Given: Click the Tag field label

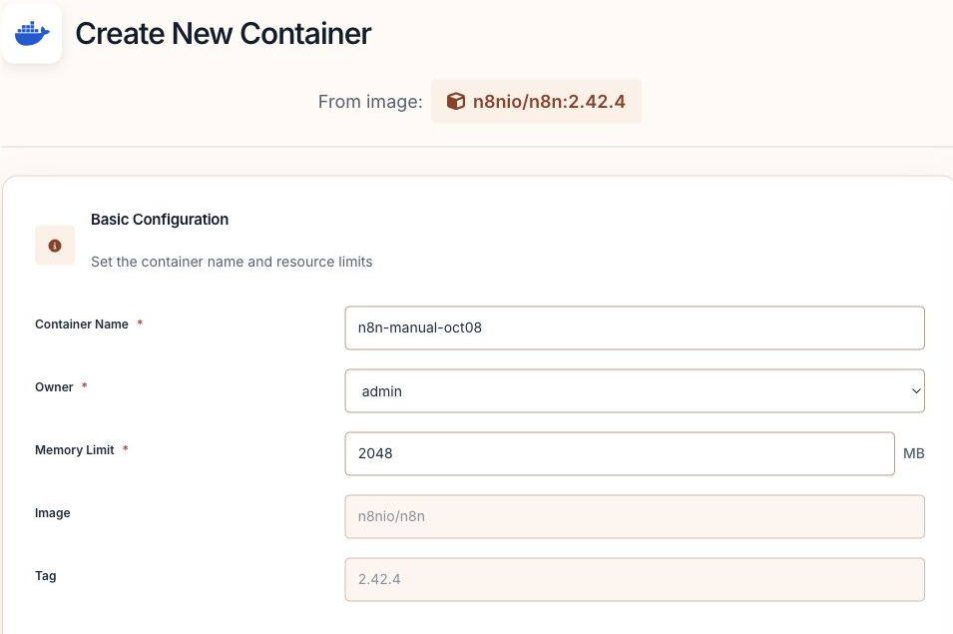Looking at the screenshot, I should [x=46, y=576].
